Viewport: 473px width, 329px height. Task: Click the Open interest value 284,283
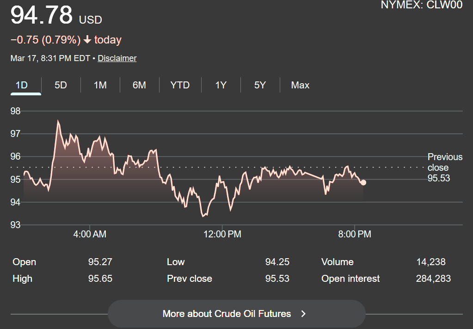click(x=433, y=279)
